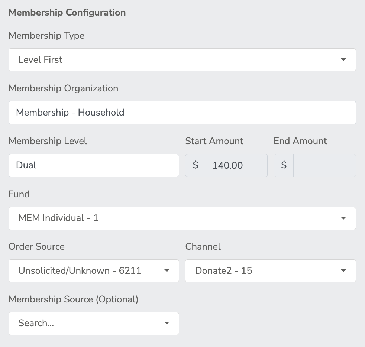
Task: Open the Membership Source 'Search...' dropdown
Action: coord(94,323)
